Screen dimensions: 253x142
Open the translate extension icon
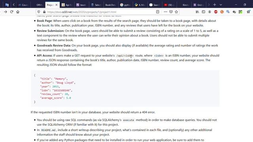point(228,12)
